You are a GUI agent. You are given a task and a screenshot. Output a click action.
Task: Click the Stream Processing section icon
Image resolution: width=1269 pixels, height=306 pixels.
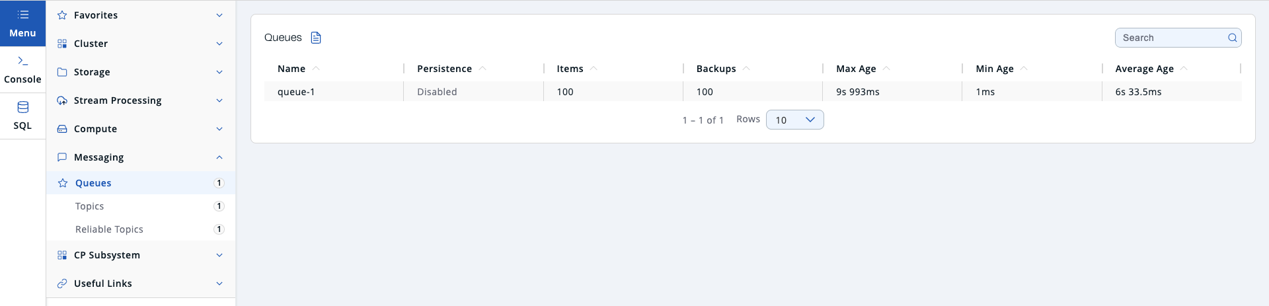[x=62, y=100]
